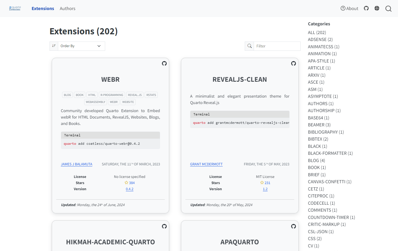Screen dimensions: 398x251
Task: Open GitHub repo icon on WEBR card
Action: click(164, 64)
